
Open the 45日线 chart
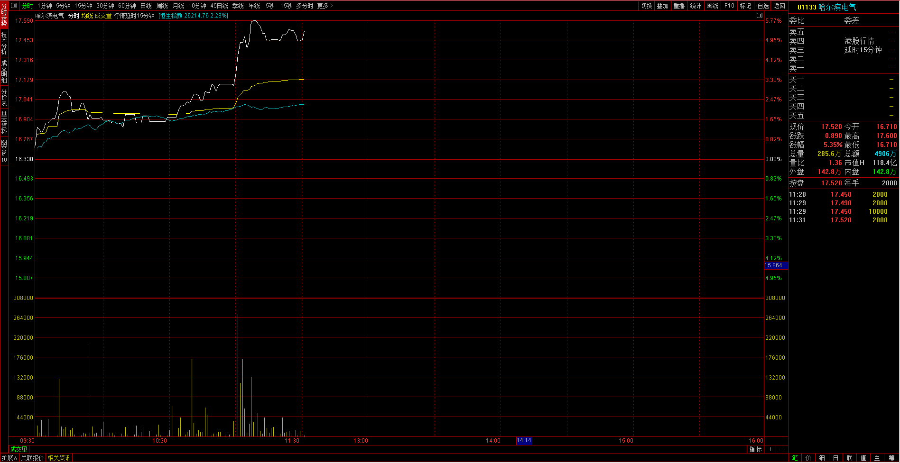[219, 6]
